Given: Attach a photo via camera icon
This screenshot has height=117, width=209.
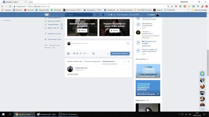Looking at the screenshot, I should point(74,53).
